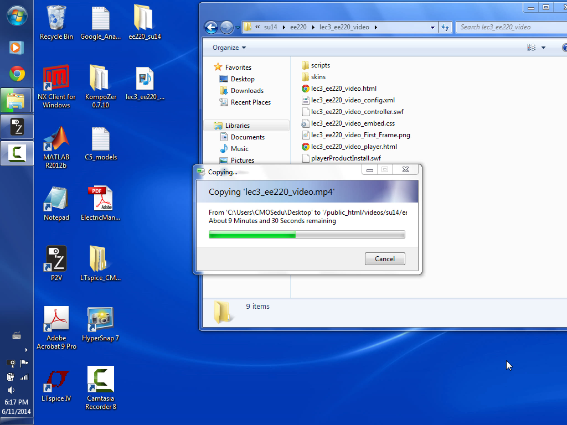Select lec3_ee220_video_config.xml file
567x425 pixels.
348,100
